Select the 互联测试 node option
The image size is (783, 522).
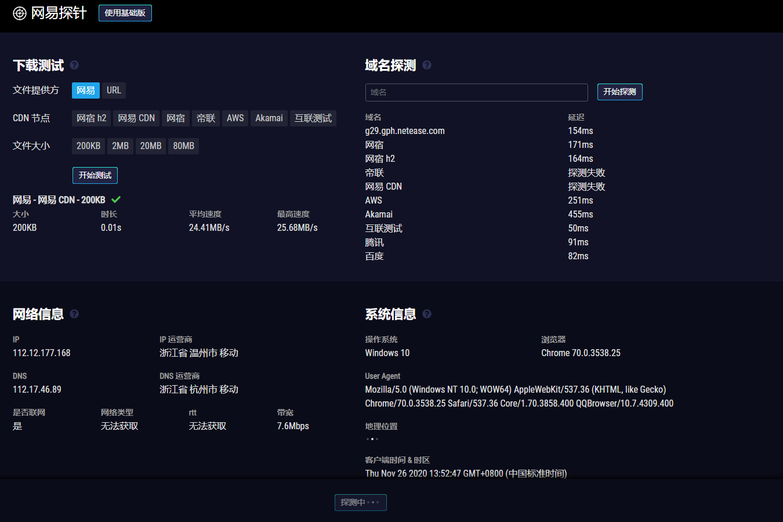tap(313, 118)
